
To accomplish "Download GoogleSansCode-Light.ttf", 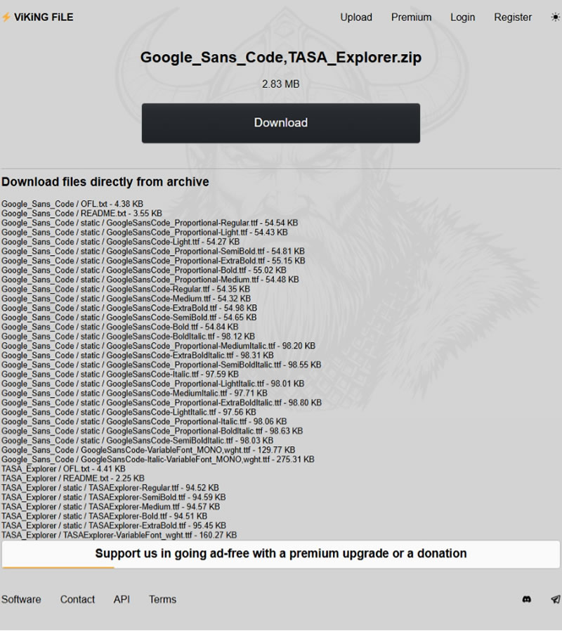I will (120, 242).
